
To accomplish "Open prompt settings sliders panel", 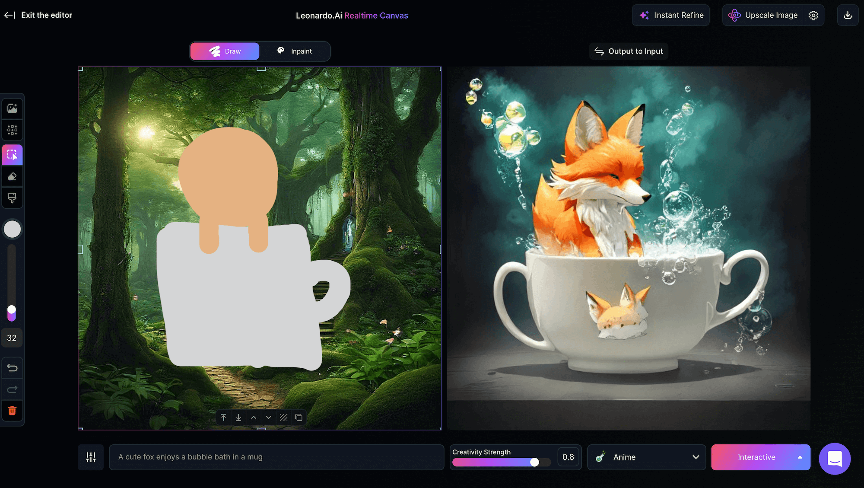I will [91, 457].
